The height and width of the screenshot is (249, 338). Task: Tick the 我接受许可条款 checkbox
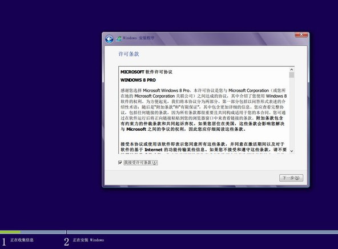coord(120,163)
